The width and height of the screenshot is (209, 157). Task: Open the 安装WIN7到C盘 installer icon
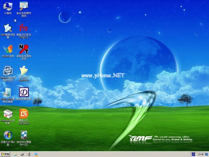tap(8, 135)
